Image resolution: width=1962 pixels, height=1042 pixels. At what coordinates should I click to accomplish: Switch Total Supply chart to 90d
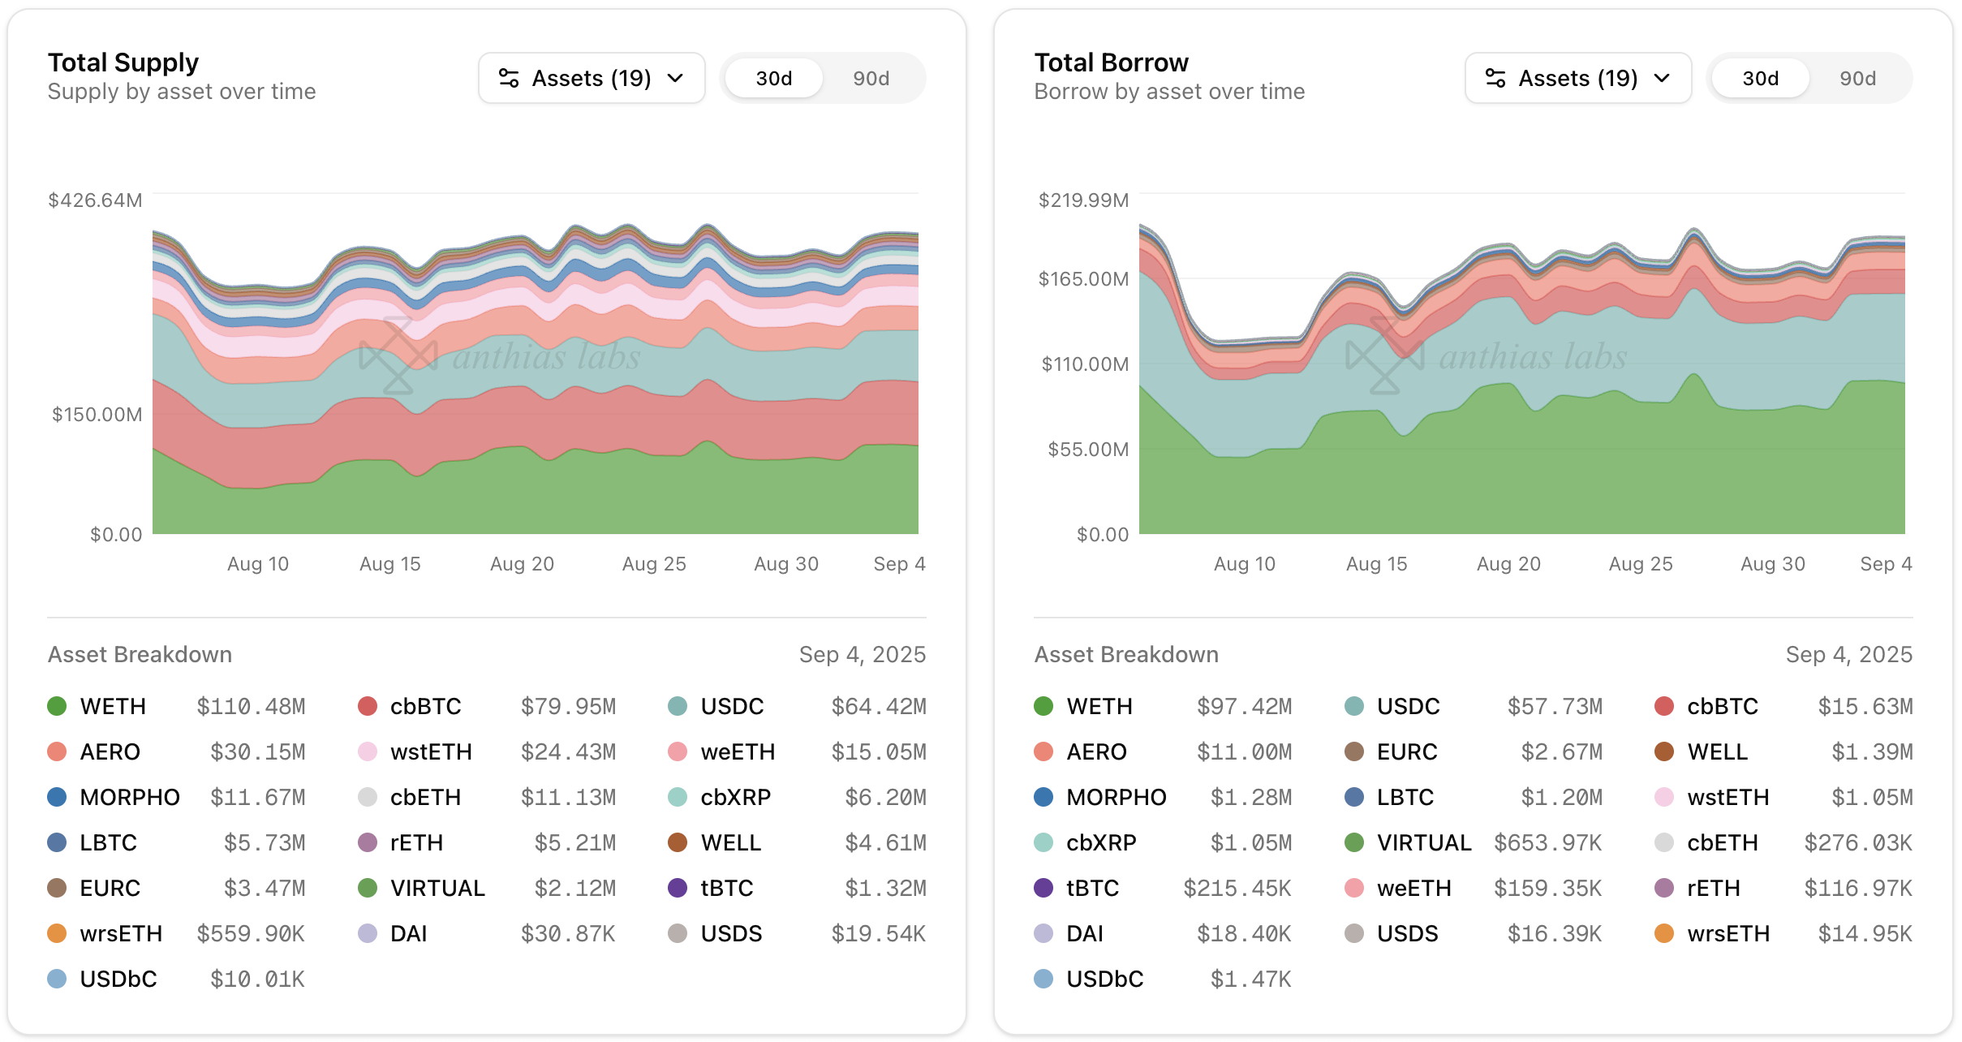(x=871, y=78)
